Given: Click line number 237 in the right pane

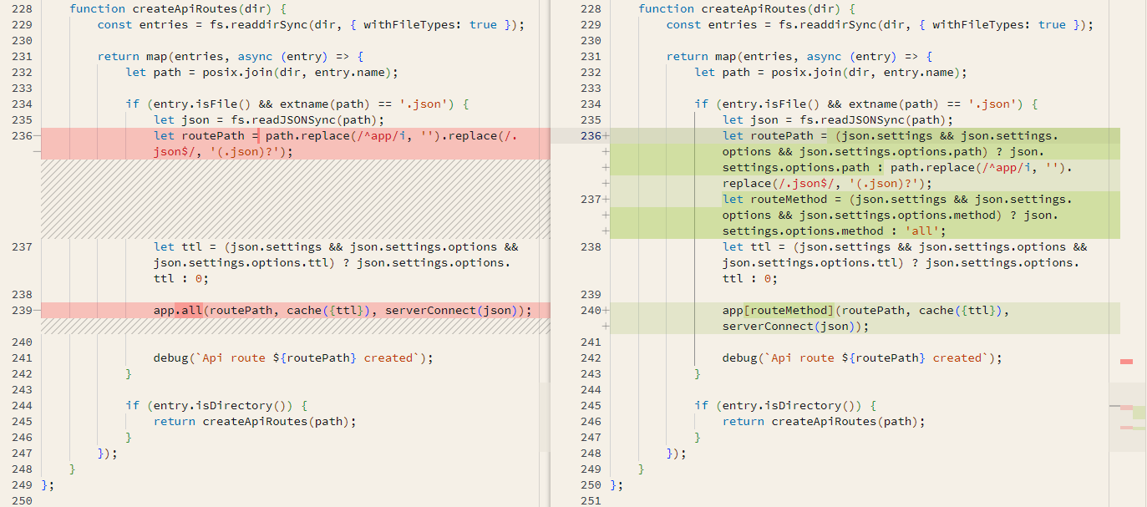Looking at the screenshot, I should (590, 199).
